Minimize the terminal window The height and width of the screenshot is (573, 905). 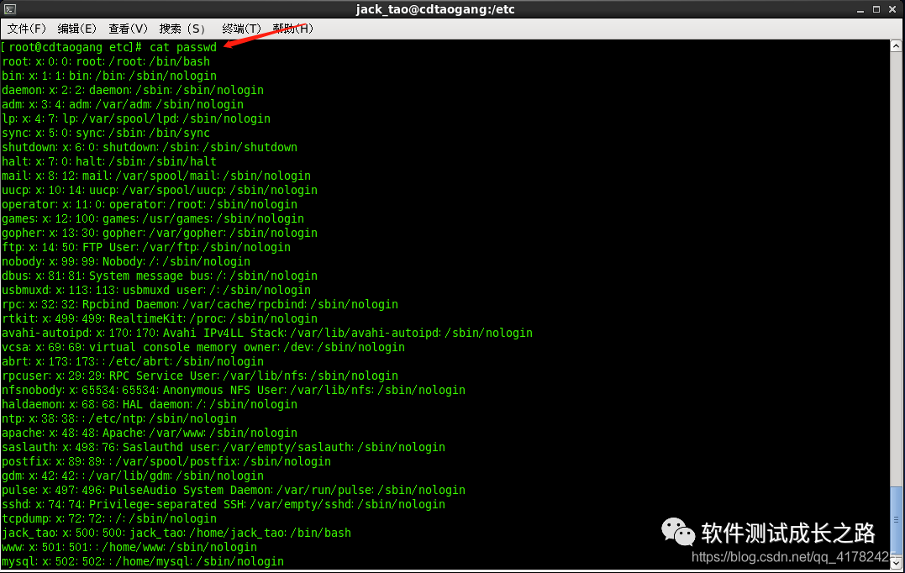(860, 10)
